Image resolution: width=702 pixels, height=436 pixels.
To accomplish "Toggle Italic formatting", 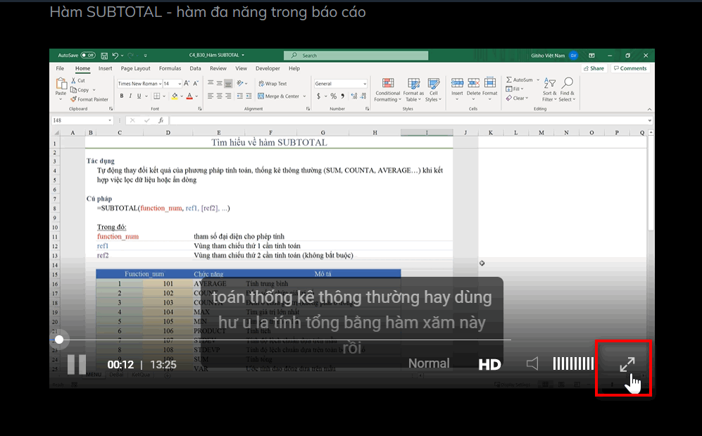I will (x=130, y=96).
